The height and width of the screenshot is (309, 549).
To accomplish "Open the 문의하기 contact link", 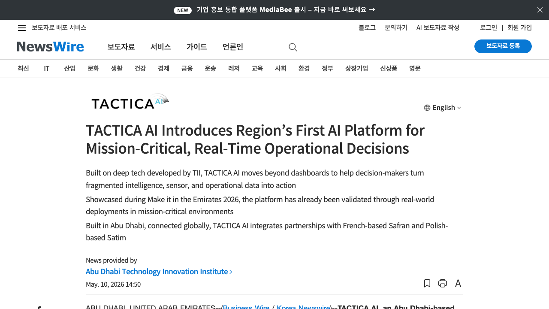I will click(396, 28).
